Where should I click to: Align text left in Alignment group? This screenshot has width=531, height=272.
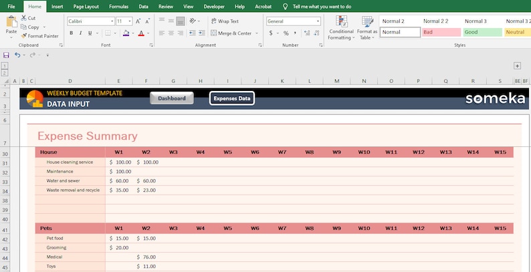point(162,33)
